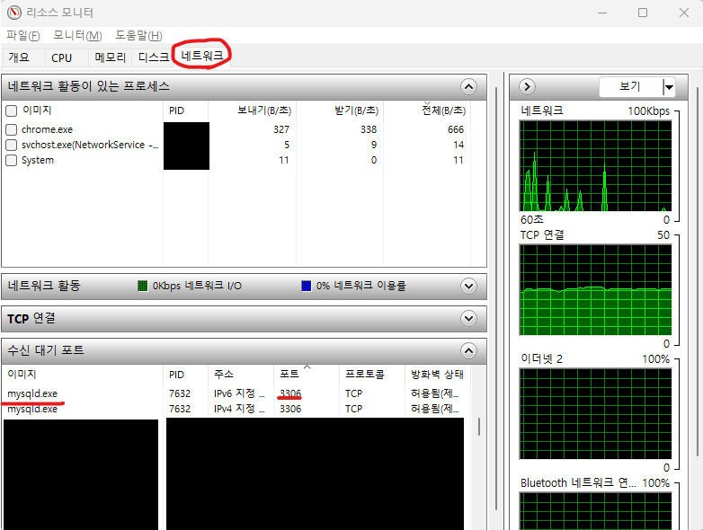Click 허용됨 firewall status in IPv6 row
Image resolution: width=703 pixels, height=530 pixels.
(x=434, y=393)
